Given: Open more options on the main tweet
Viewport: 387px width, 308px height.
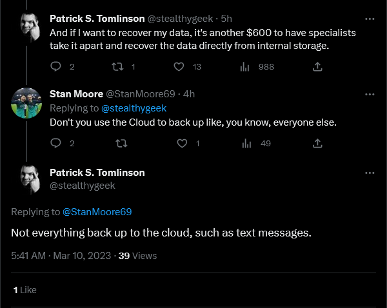Looking at the screenshot, I should click(x=370, y=173).
